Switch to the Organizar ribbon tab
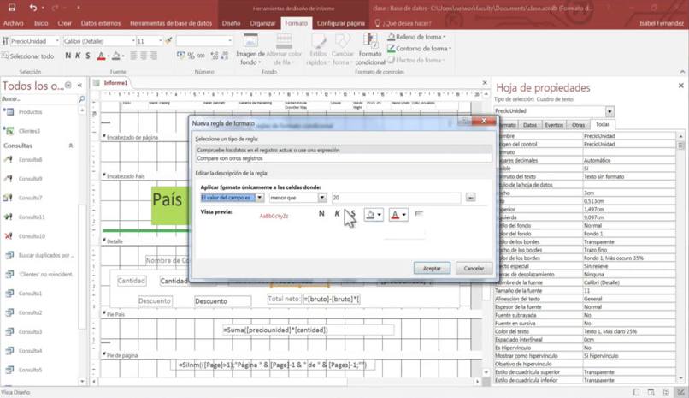689x398 pixels. point(262,23)
